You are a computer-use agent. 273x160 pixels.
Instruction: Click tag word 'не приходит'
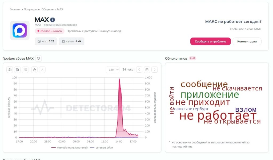click(203, 102)
